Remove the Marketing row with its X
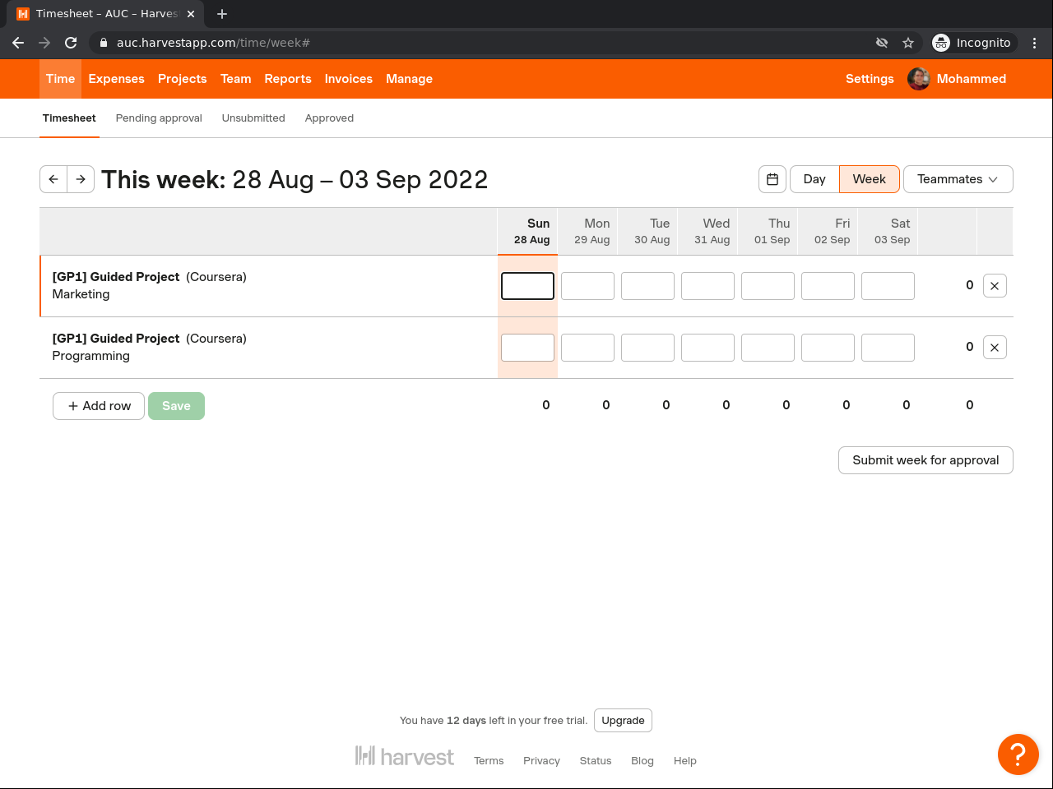Image resolution: width=1053 pixels, height=789 pixels. [x=995, y=286]
